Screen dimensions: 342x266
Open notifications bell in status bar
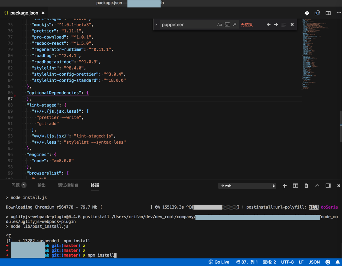click(338, 262)
